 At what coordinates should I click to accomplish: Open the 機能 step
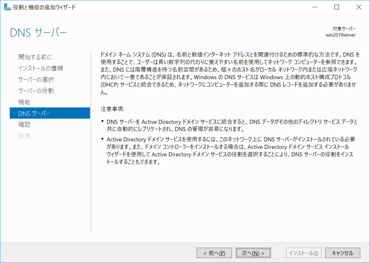click(24, 102)
